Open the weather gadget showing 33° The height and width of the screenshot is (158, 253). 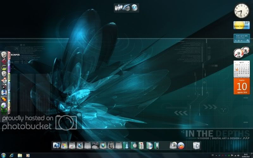pos(241,25)
